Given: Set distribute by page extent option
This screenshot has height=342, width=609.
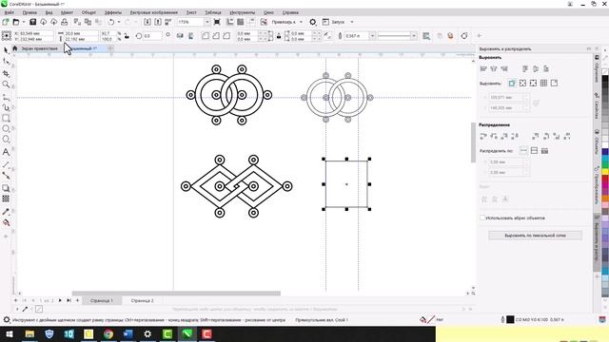Looking at the screenshot, I should pyautogui.click(x=534, y=150).
